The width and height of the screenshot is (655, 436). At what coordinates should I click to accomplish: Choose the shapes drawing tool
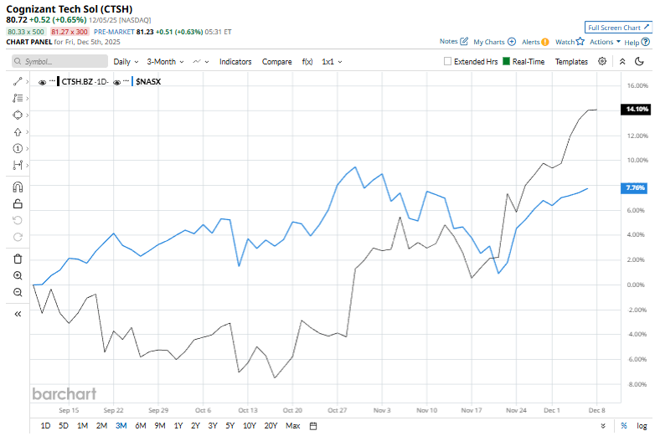(18, 115)
